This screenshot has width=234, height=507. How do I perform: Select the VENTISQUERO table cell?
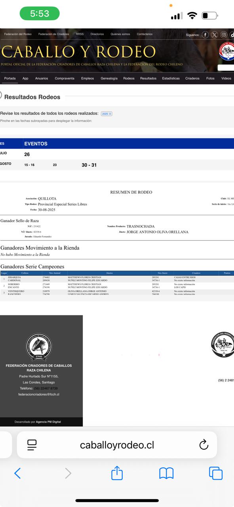click(x=16, y=291)
